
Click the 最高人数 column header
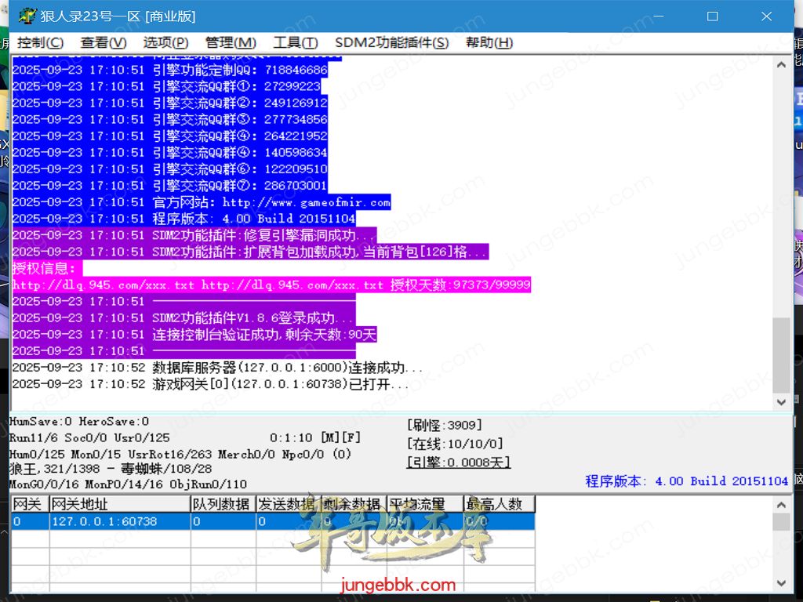tap(499, 504)
